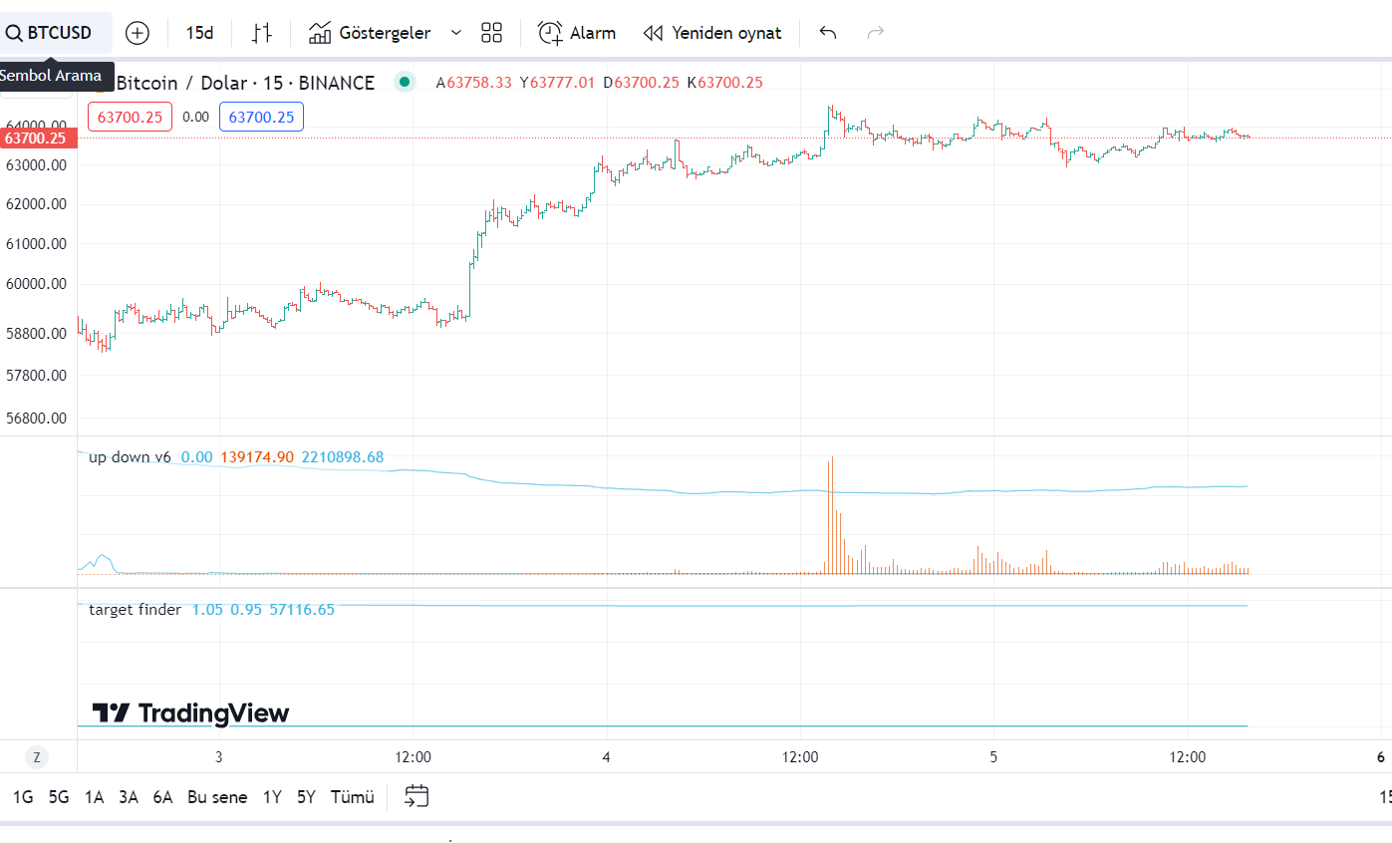Select the up down v6 indicator label
Screen dimensions: 1392x843
click(130, 457)
